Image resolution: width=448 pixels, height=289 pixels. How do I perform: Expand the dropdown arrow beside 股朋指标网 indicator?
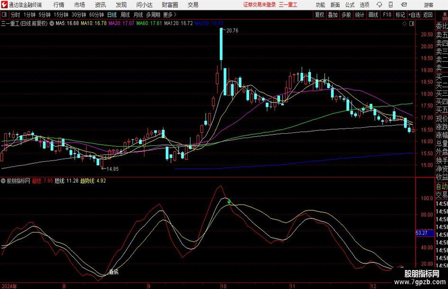3,181
